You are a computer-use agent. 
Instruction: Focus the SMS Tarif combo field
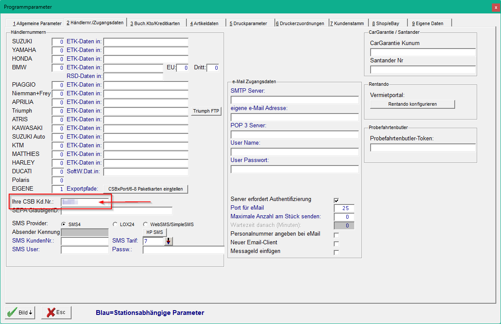[x=154, y=241]
